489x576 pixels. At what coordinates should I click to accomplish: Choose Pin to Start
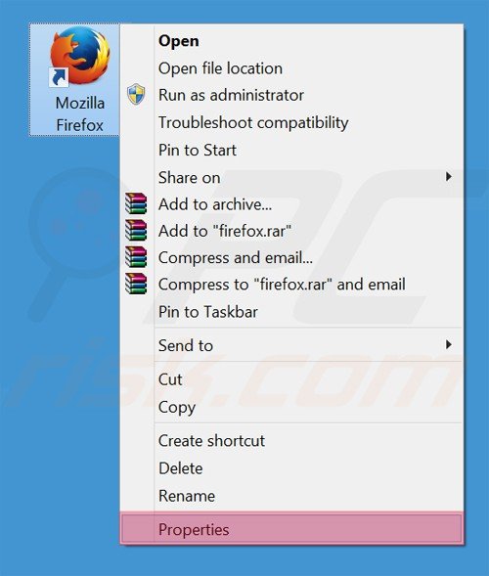[291, 150]
